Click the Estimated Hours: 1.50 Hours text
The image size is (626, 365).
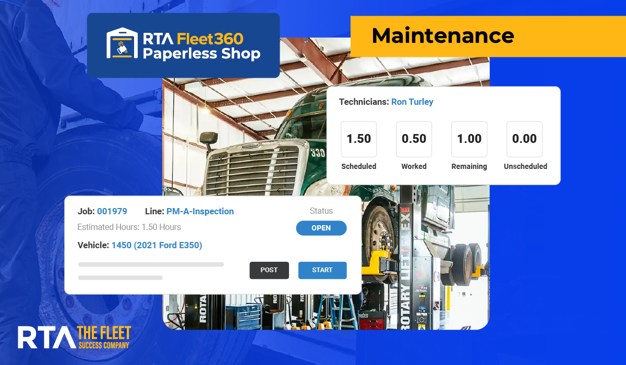129,227
